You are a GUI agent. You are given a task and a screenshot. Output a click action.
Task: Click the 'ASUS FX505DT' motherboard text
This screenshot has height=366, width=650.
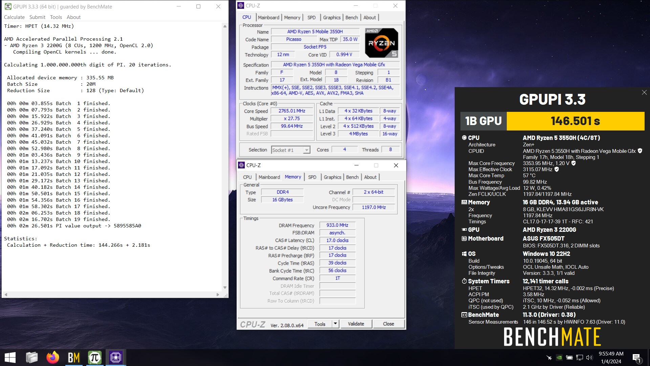(543, 239)
